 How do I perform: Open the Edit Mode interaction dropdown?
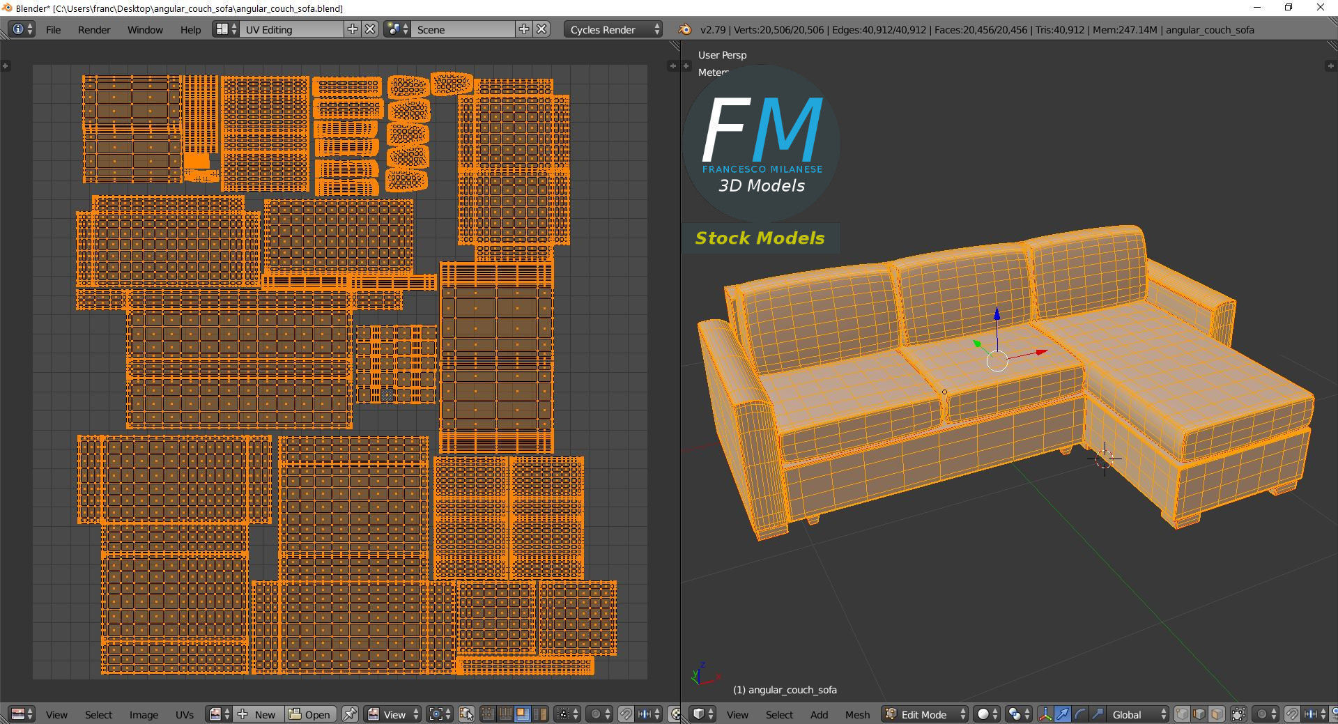pyautogui.click(x=925, y=714)
